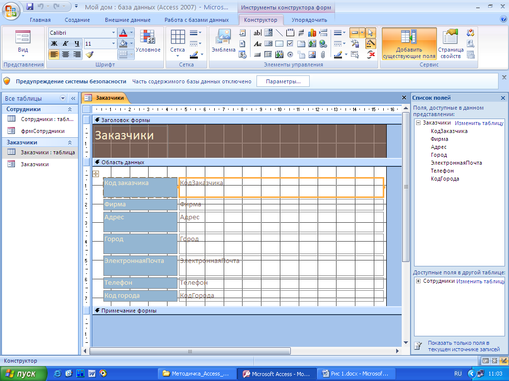Apply the red font color A swatch
This screenshot has height=381, width=509.
point(123,33)
